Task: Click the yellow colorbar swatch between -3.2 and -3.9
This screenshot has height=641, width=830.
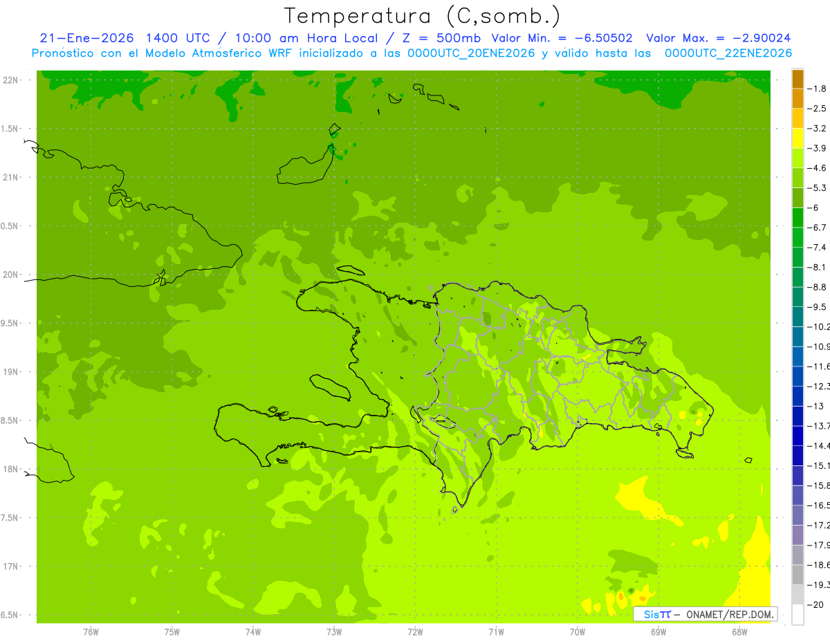Action: point(797,138)
